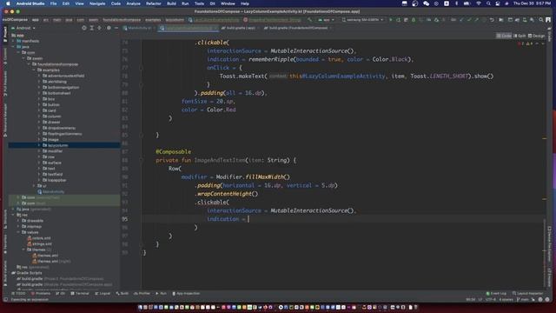Click the Expand All icon in Project panel
This screenshot has width=556, height=313.
92,28
